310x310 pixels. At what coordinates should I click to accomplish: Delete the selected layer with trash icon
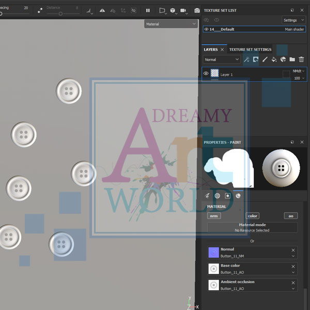pyautogui.click(x=301, y=59)
